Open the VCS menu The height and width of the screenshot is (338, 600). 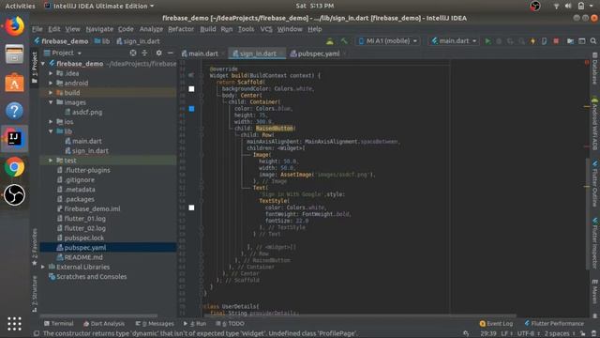(x=266, y=29)
